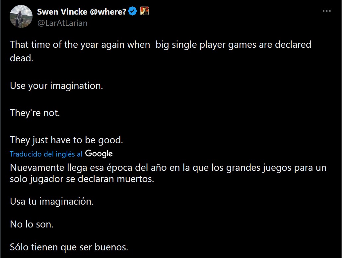Open the three-dot more options menu
Image resolution: width=342 pixels, height=258 pixels.
pos(326,11)
